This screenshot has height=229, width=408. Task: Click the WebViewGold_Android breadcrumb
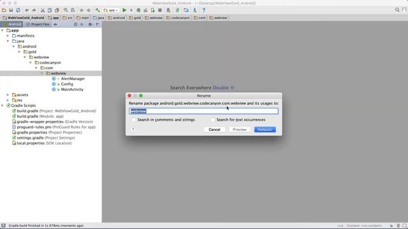click(x=24, y=18)
